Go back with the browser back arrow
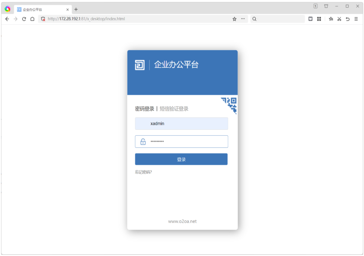Image resolution: width=364 pixels, height=256 pixels. click(x=7, y=19)
